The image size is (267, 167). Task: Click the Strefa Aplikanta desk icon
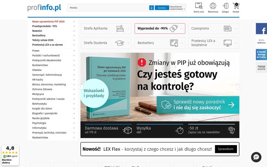click(x=120, y=29)
